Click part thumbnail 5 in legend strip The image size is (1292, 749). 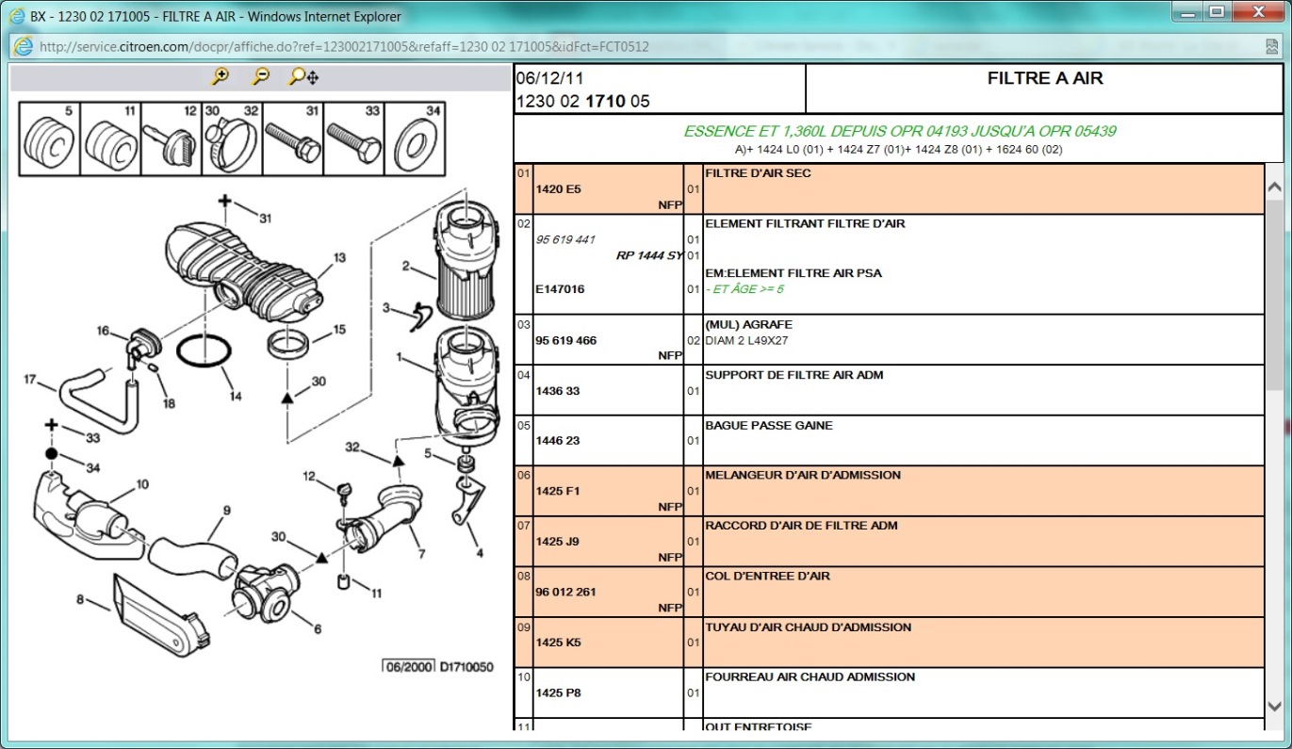tap(50, 139)
